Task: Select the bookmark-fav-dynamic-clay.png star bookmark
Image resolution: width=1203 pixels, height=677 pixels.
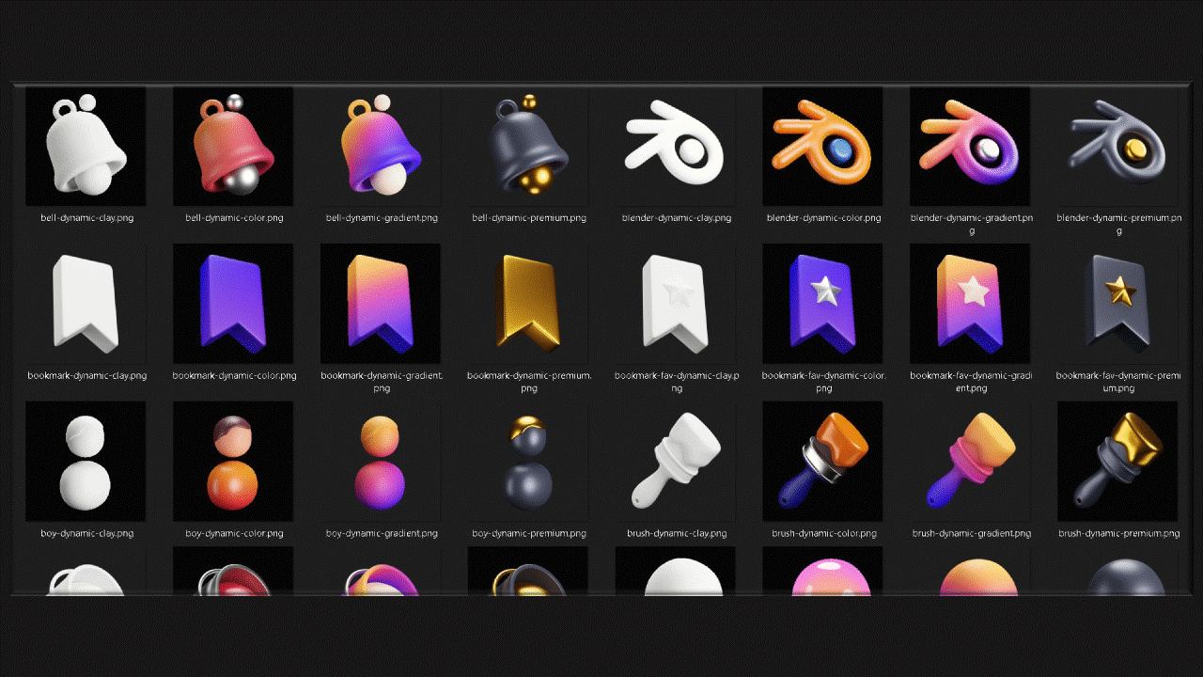Action: coord(676,304)
